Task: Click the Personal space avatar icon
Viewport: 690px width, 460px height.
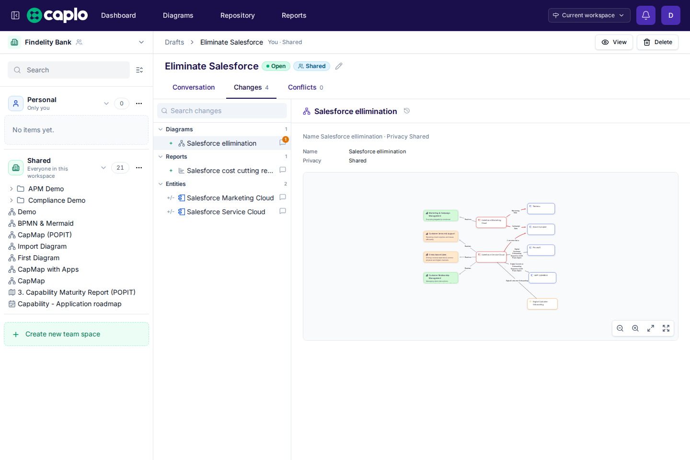Action: (16, 103)
